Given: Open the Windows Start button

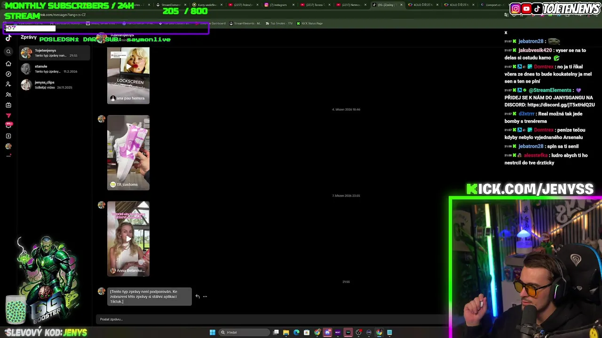Looking at the screenshot, I should point(212,332).
